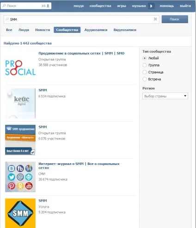Open the Pro Social group avatar
This screenshot has height=228, width=196.
[20, 68]
